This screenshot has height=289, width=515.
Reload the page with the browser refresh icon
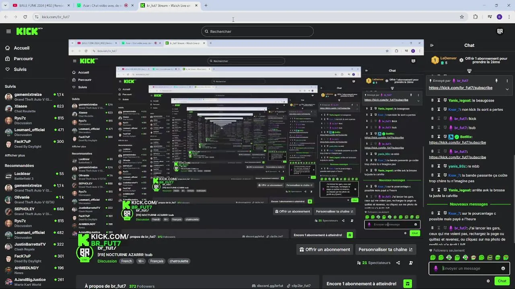click(25, 17)
